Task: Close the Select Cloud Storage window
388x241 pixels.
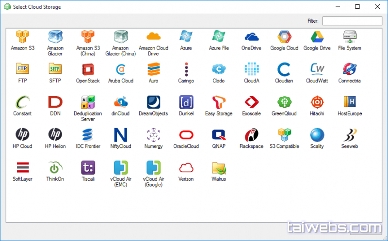Action: pos(377,7)
